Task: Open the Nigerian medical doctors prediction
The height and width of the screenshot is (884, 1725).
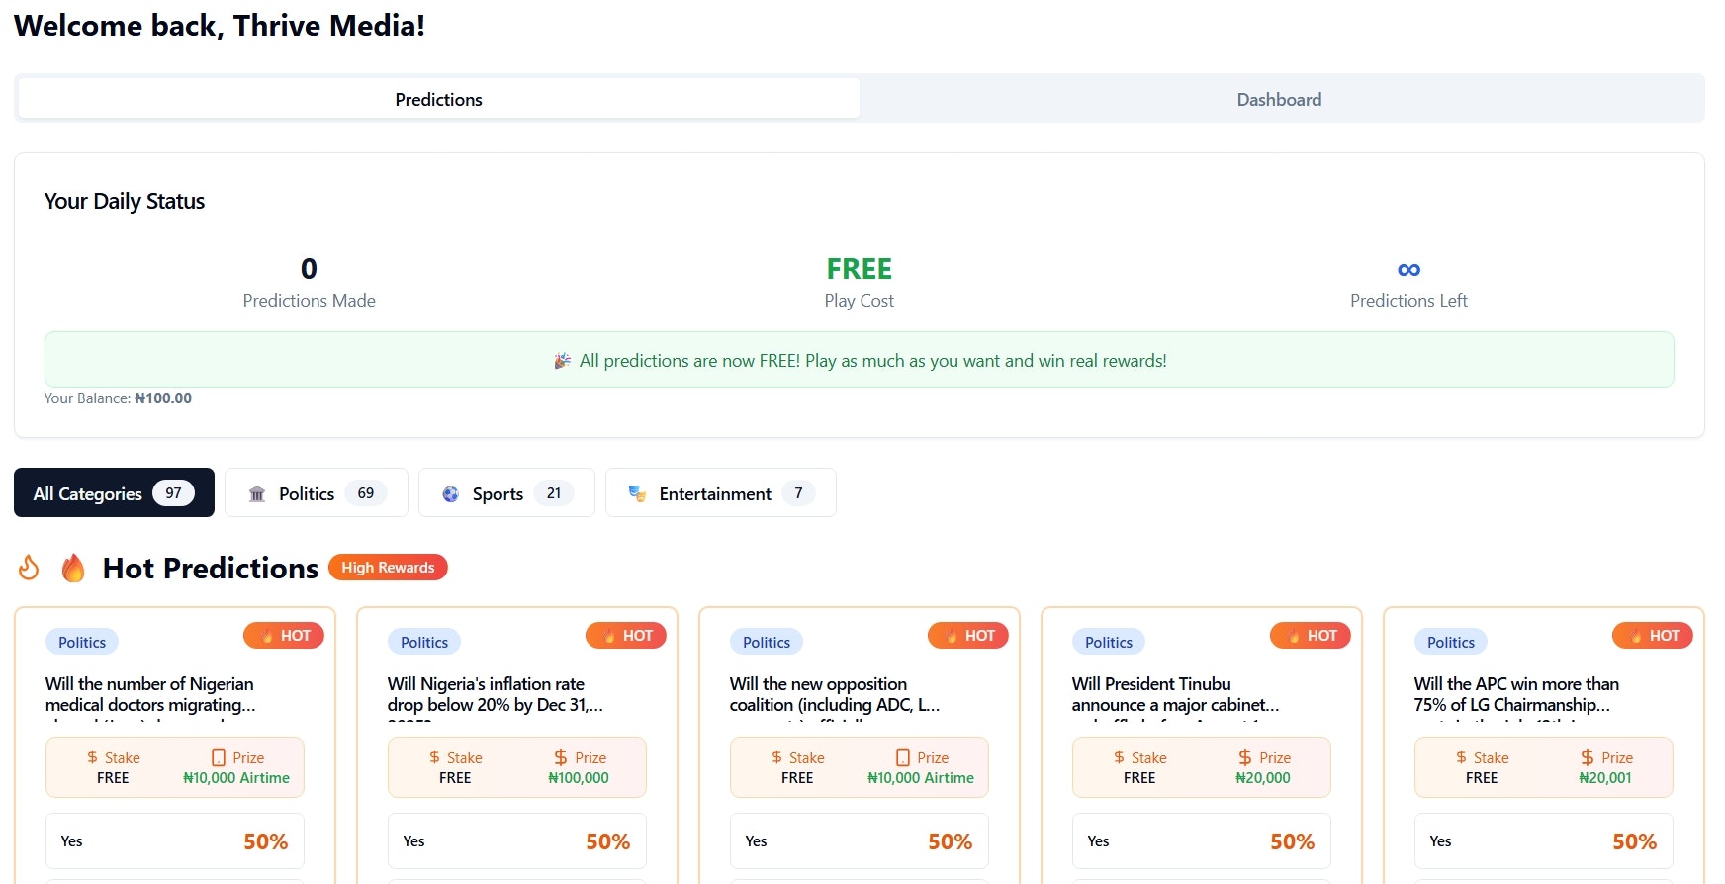Action: click(x=150, y=694)
